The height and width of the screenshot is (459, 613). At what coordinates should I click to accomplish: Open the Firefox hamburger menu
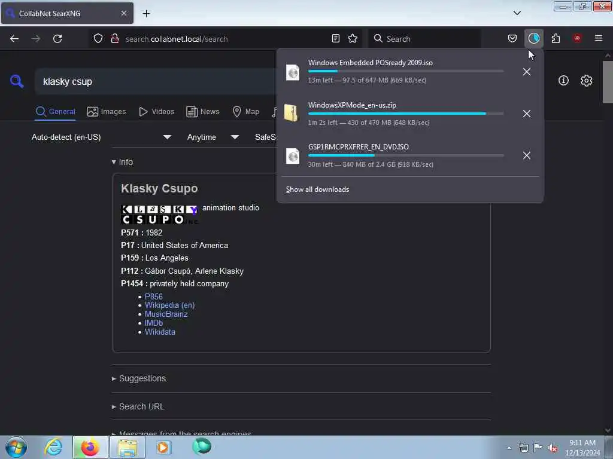click(599, 38)
